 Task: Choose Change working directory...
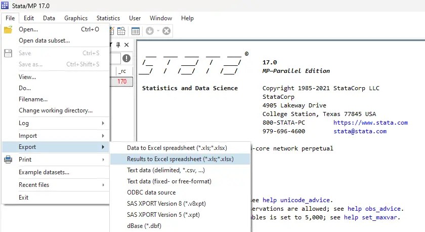point(56,110)
